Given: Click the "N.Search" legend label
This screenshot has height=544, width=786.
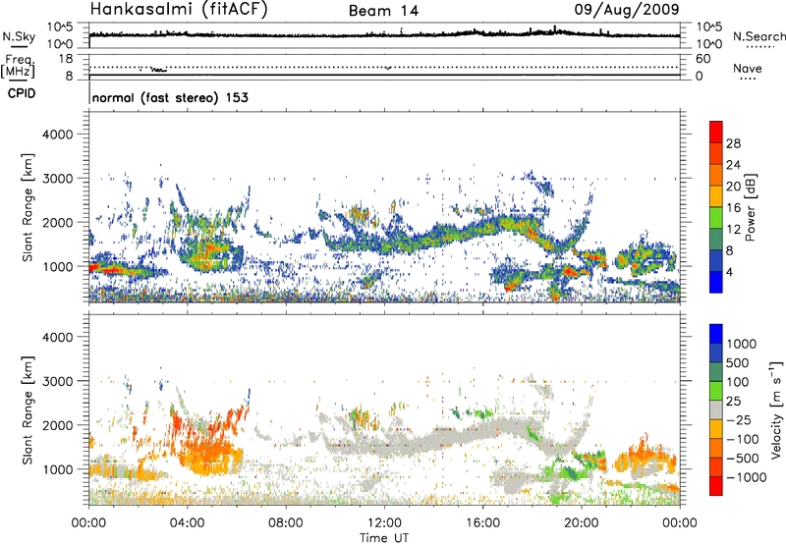Looking at the screenshot, I should (759, 36).
